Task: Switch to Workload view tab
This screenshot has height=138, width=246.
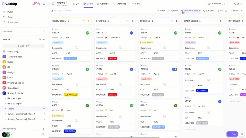Action: tap(120, 4)
